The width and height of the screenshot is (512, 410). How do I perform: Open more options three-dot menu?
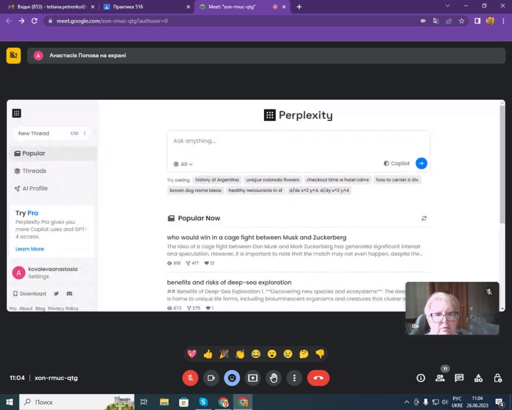click(294, 378)
